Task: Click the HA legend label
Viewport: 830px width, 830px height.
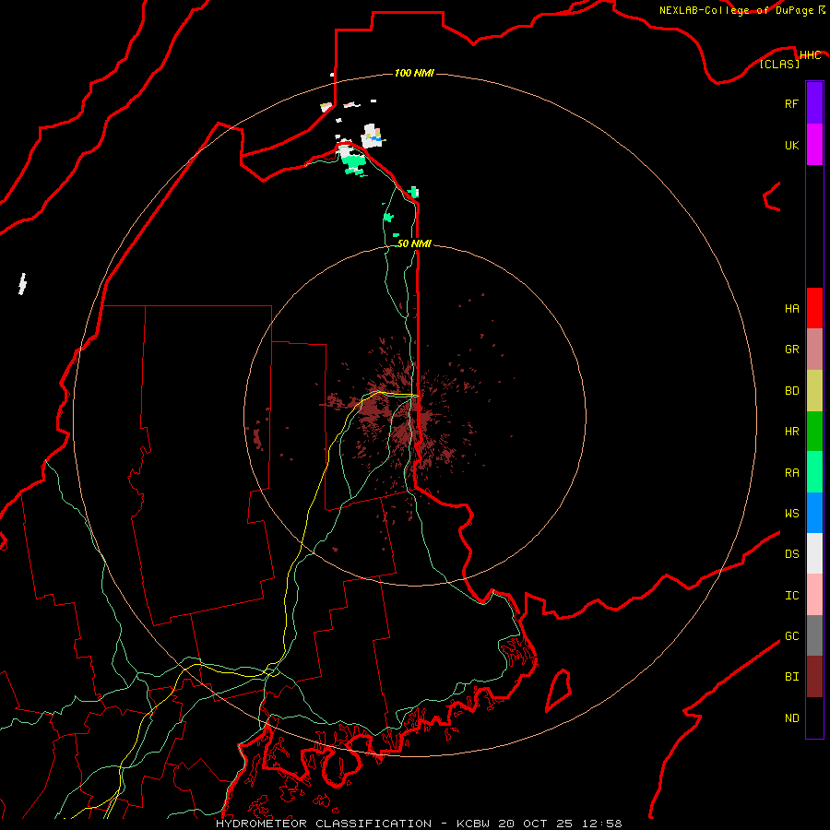Action: pos(791,308)
